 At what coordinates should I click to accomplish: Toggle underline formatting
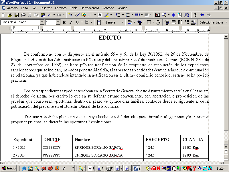(76, 22)
